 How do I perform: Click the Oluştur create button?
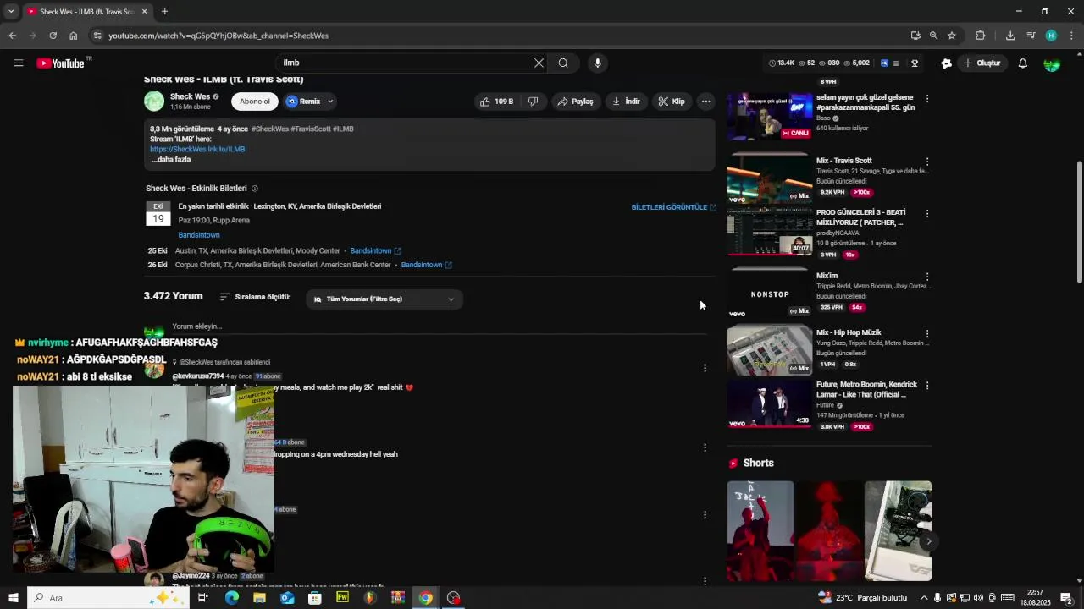point(982,63)
